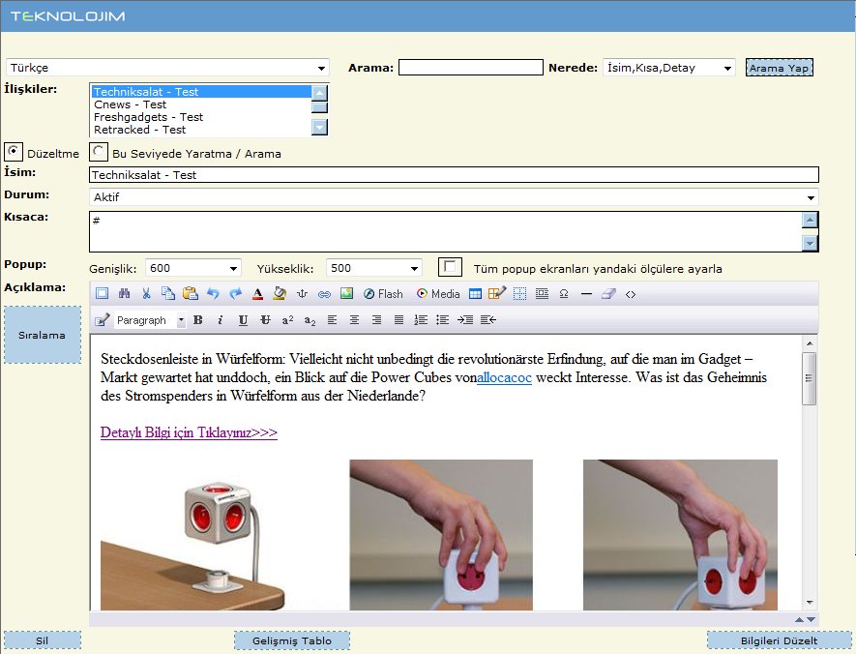Insert numbered list
The image size is (856, 654).
[421, 320]
